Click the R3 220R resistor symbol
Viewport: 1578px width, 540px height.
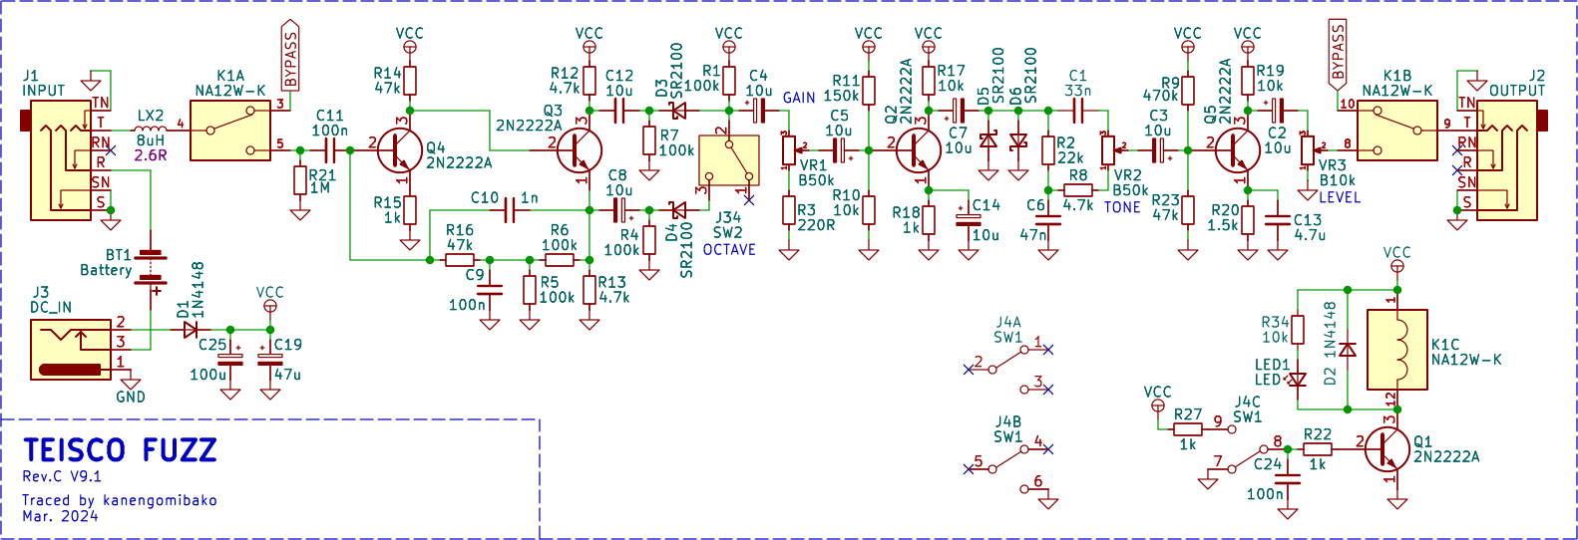click(x=789, y=210)
